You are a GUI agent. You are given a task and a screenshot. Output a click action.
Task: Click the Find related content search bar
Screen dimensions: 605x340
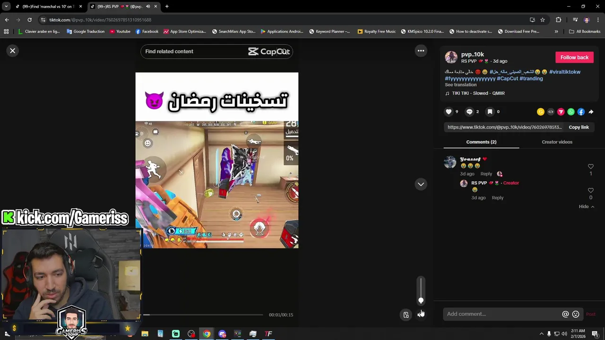pos(216,51)
